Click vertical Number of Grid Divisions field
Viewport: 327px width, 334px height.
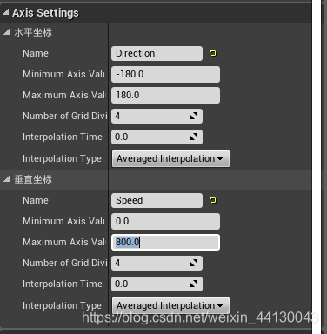(x=157, y=263)
